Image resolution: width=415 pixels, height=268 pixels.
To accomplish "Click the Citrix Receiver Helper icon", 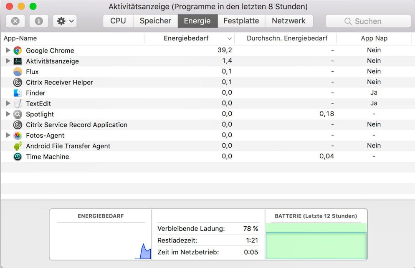I will coord(18,82).
